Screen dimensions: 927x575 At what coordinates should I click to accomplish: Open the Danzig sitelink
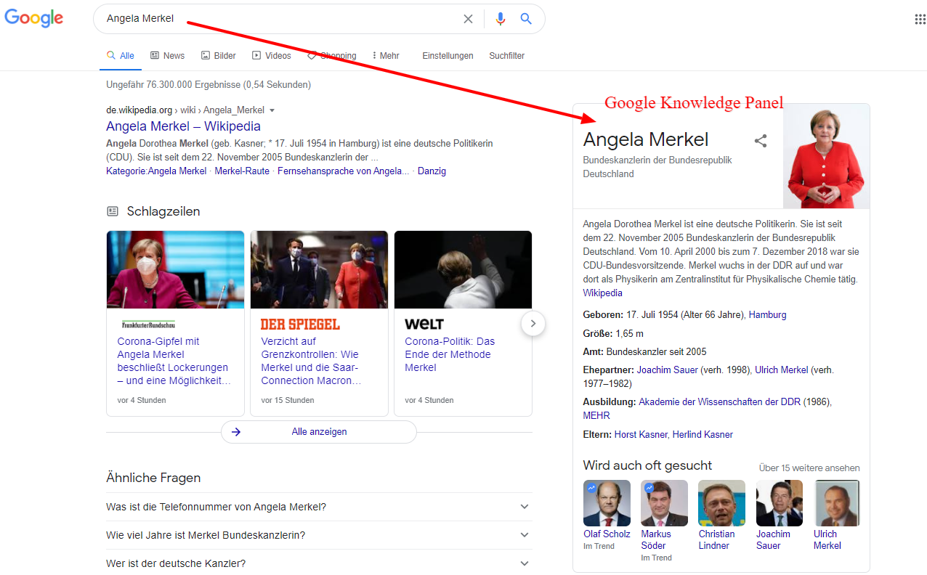pyautogui.click(x=432, y=171)
